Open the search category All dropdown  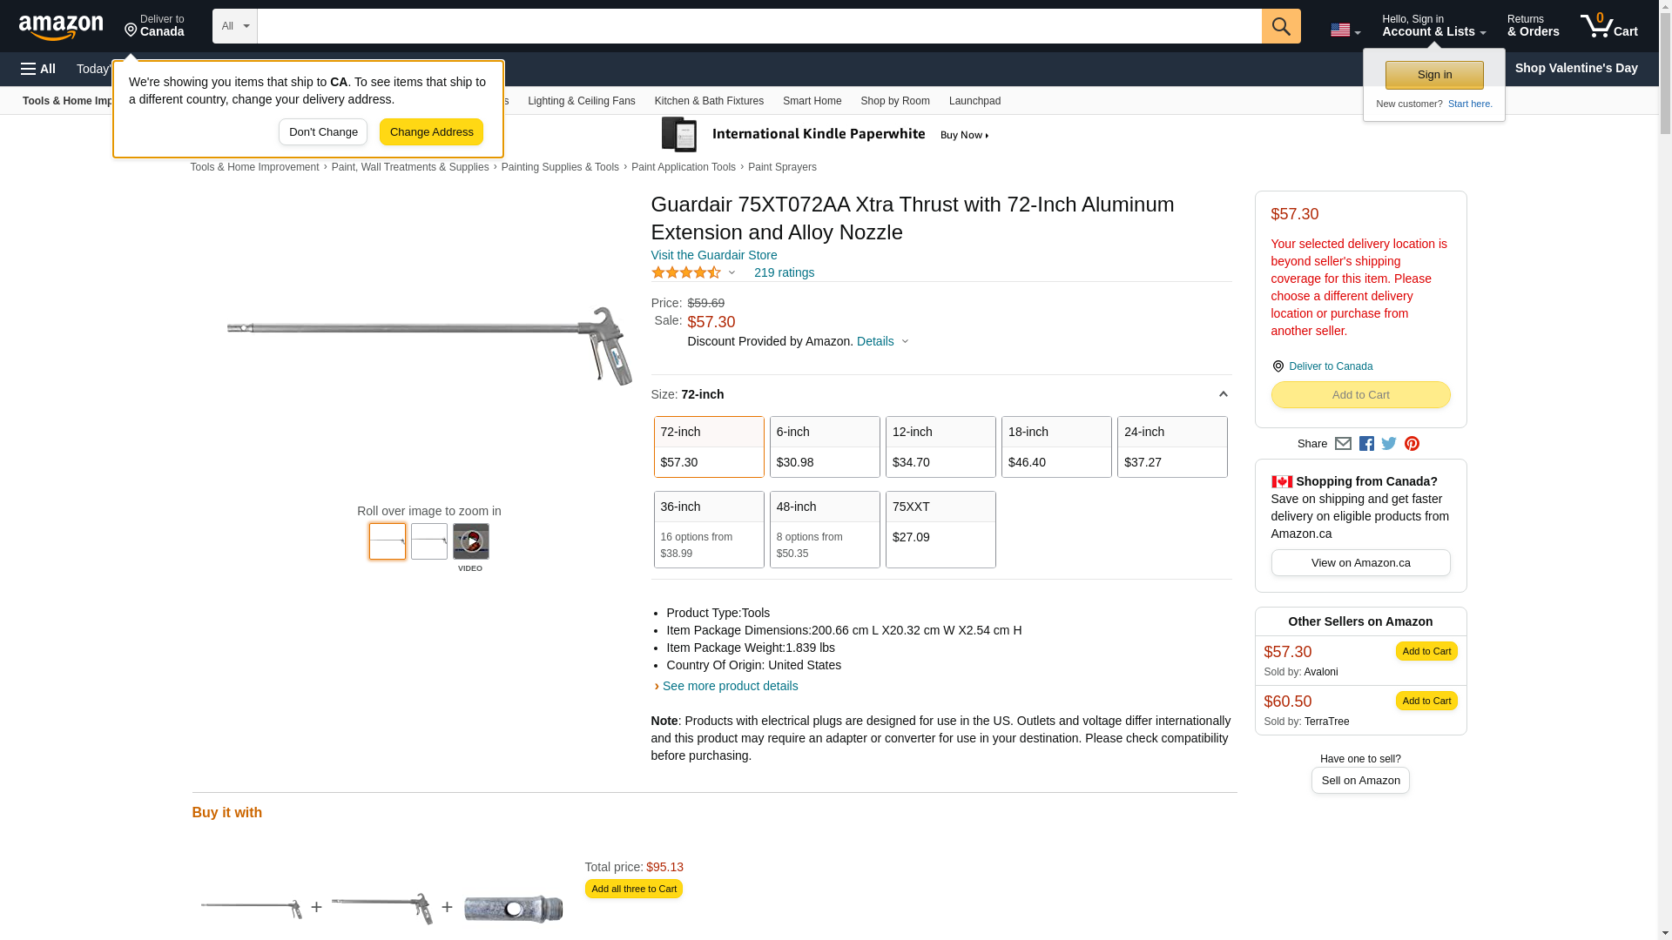coord(234,26)
